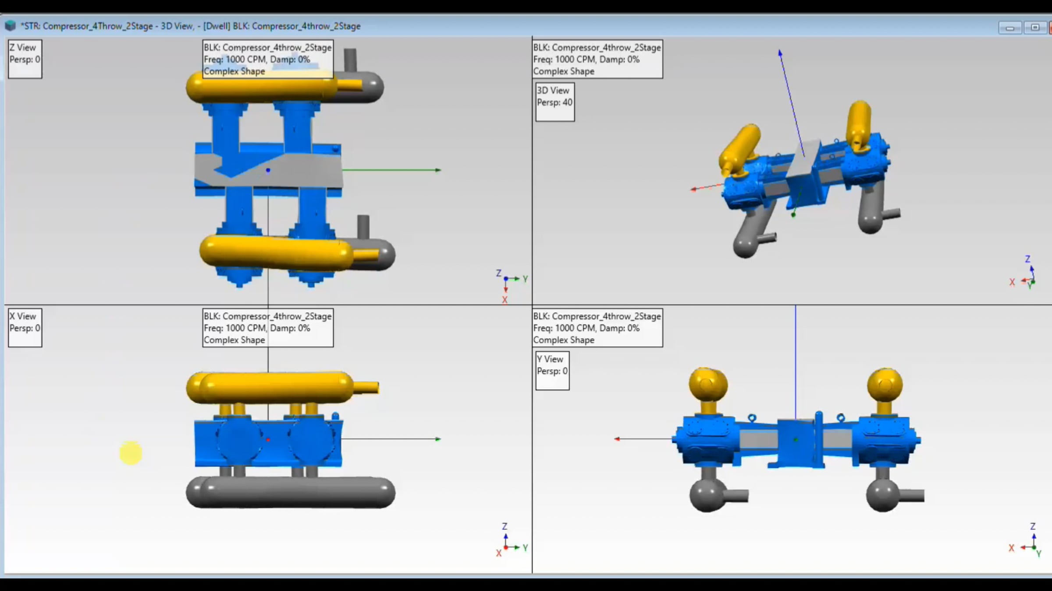Select the Complex Shape info box in Y View
Image resolution: width=1052 pixels, height=591 pixels.
[x=597, y=327]
